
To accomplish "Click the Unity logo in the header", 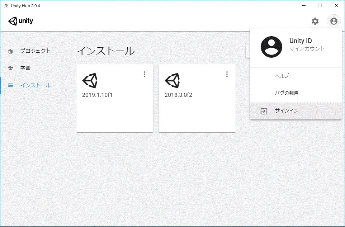I will [x=21, y=21].
